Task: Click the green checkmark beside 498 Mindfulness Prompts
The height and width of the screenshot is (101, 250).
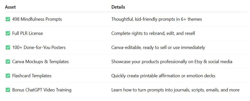Action: [8, 19]
